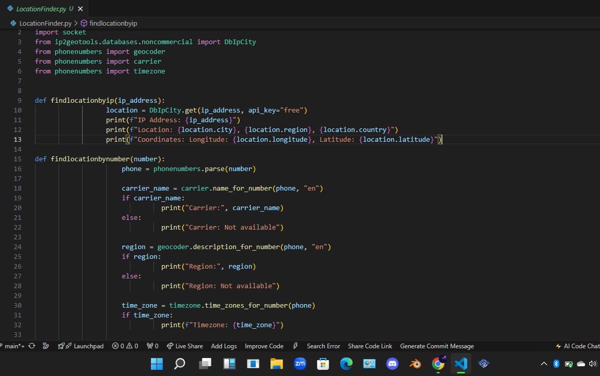This screenshot has width=600, height=376.
Task: Open AI Code Chat from status bar
Action: coord(578,346)
